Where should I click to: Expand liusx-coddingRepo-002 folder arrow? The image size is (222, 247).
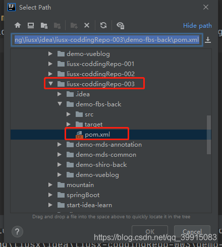coord(50,74)
